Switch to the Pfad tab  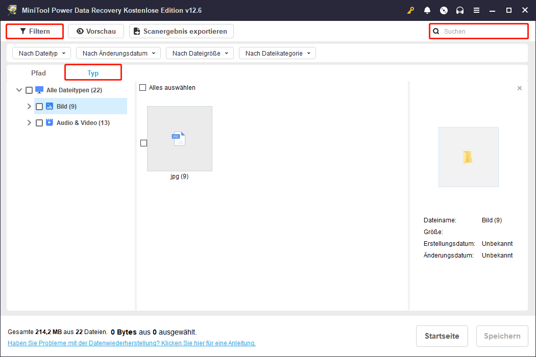tap(38, 73)
